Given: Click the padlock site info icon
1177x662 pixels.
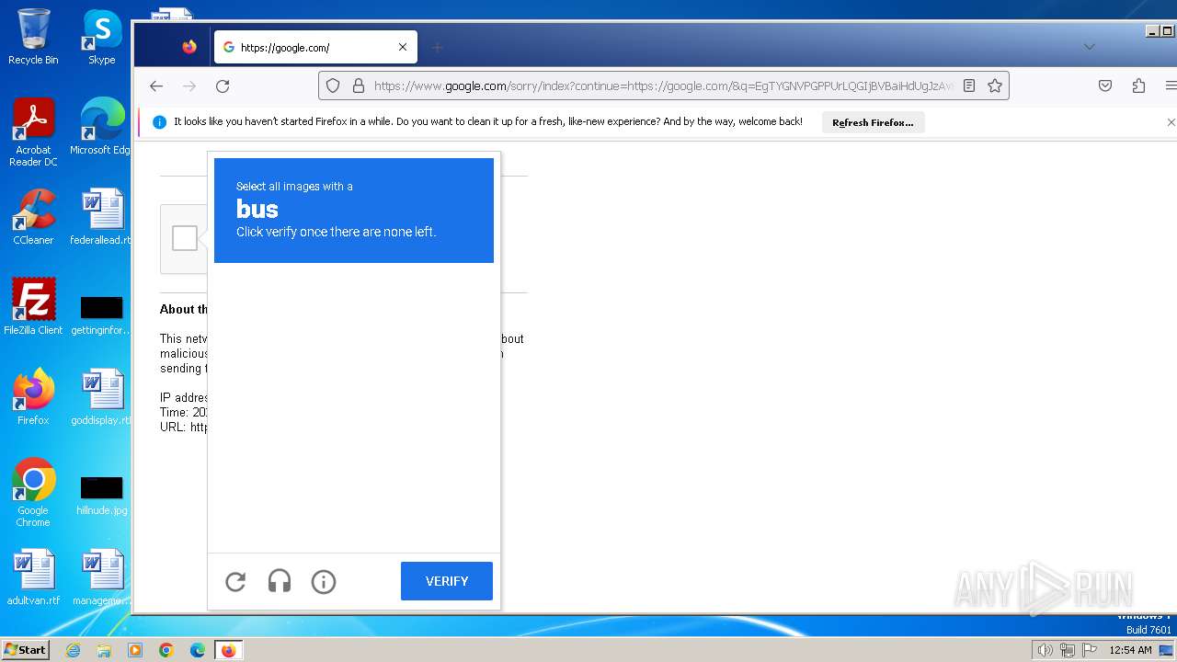Looking at the screenshot, I should (x=358, y=86).
